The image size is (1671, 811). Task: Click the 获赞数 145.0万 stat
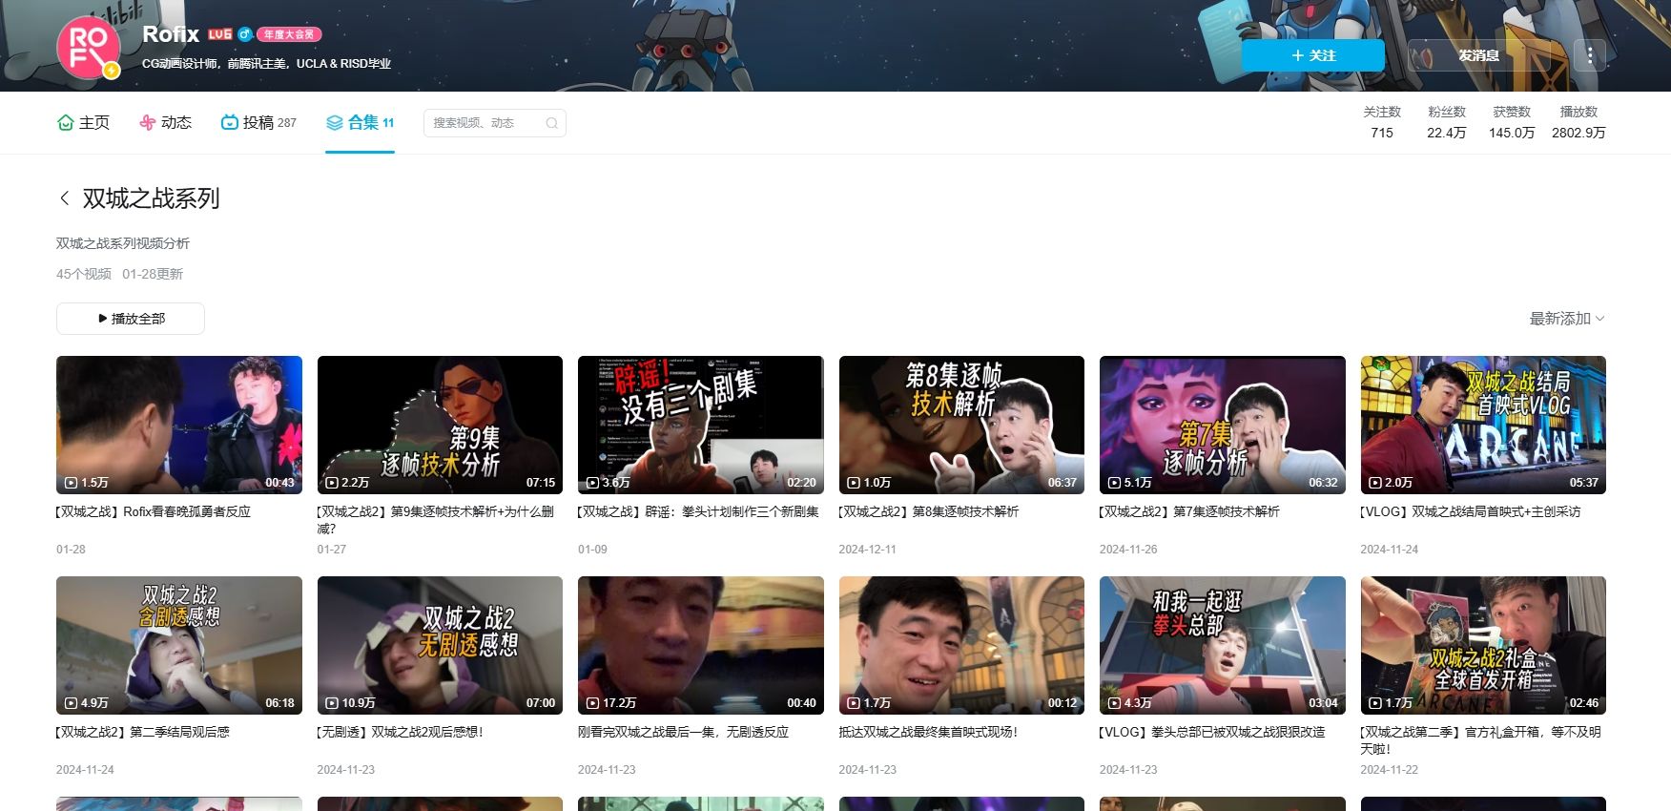click(1512, 122)
